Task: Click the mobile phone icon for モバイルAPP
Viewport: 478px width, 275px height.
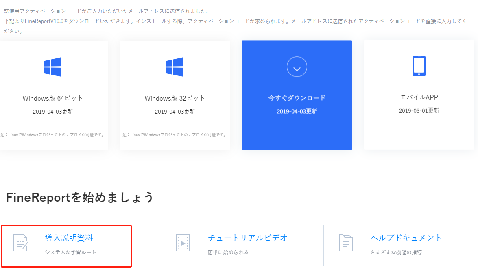Action: coord(418,66)
